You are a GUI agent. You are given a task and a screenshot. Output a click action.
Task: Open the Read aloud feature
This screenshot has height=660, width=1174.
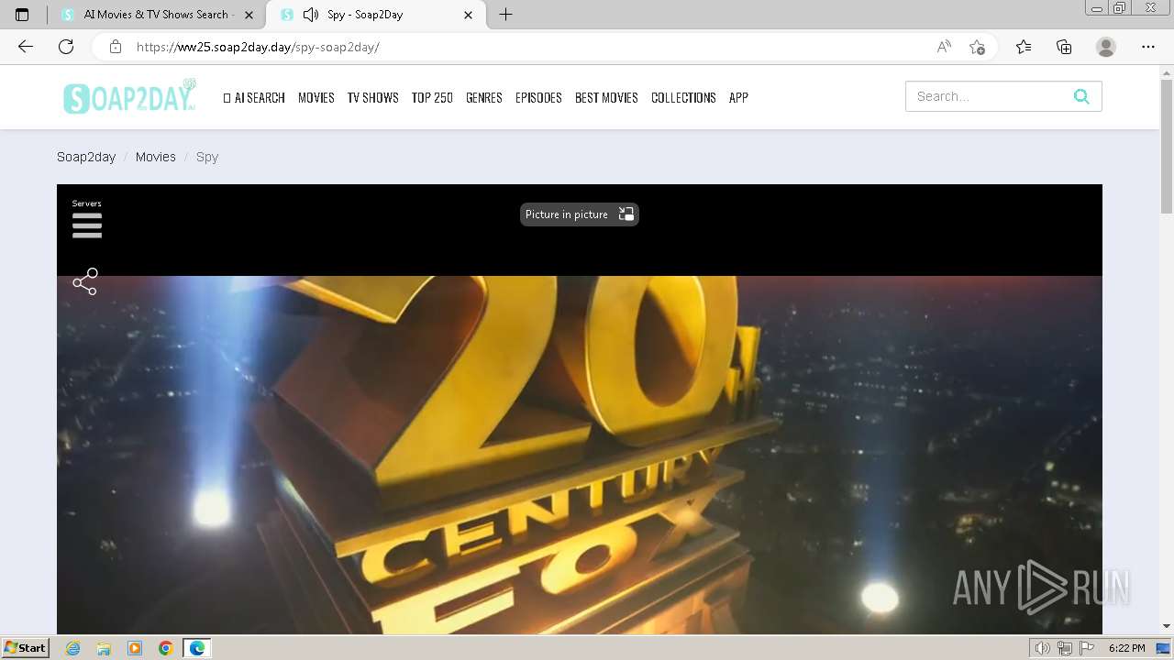point(944,47)
